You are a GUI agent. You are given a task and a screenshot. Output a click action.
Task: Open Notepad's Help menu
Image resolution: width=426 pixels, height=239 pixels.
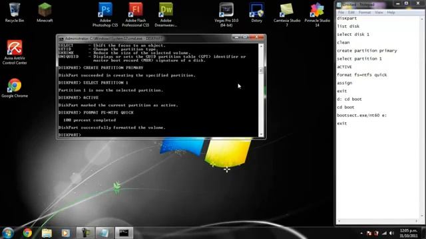(391, 13)
